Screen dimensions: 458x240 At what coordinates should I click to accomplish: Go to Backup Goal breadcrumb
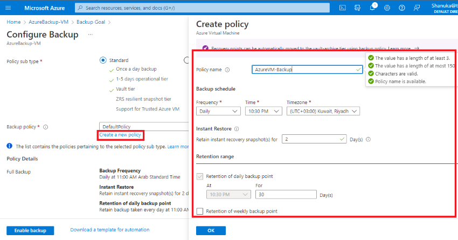coord(91,22)
